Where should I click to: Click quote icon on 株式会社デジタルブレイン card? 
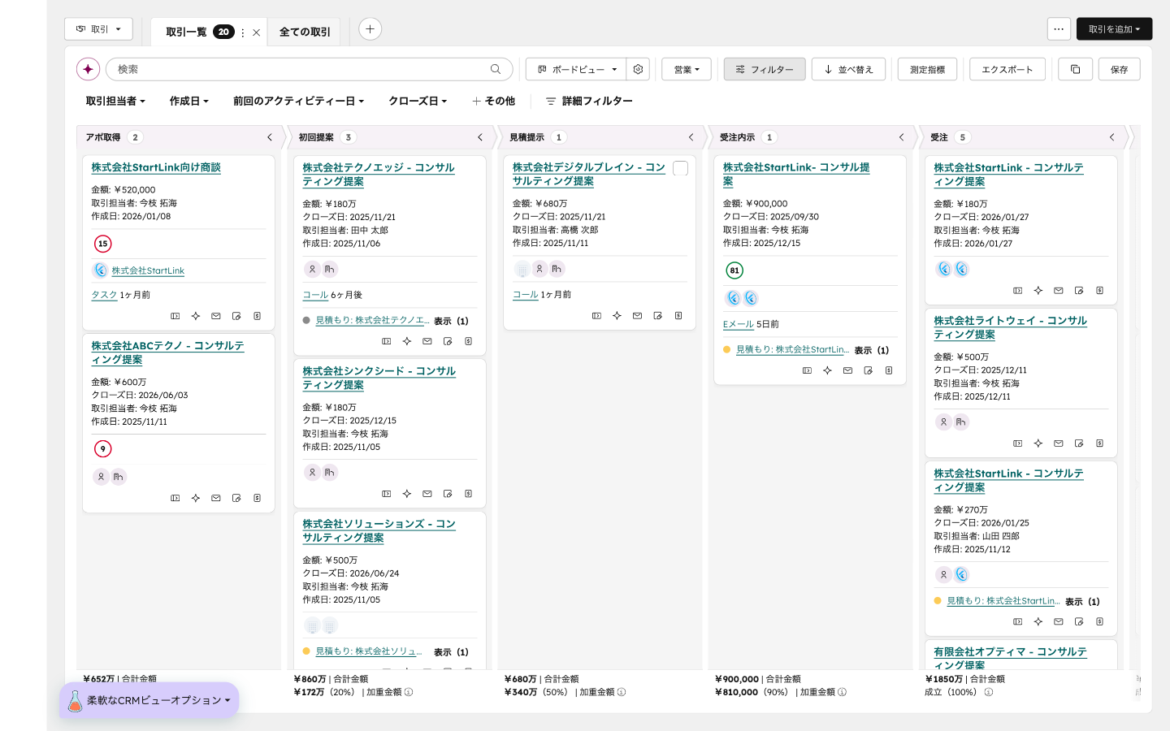pyautogui.click(x=678, y=316)
